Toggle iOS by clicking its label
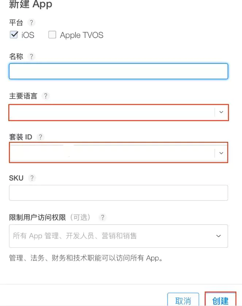242x306 pixels. 27,35
